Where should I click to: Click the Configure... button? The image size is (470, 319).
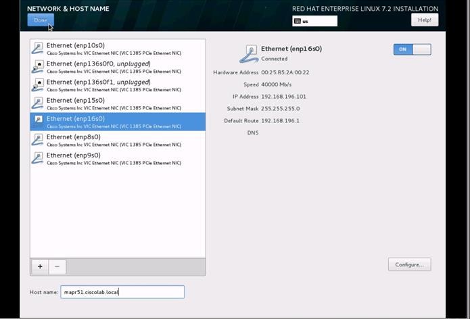pos(409,264)
